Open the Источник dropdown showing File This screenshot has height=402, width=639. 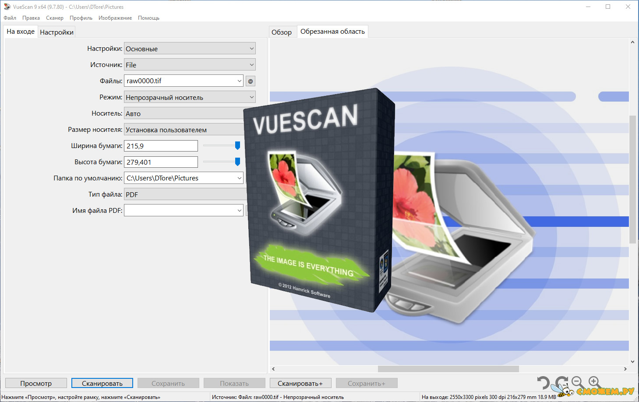coord(190,65)
